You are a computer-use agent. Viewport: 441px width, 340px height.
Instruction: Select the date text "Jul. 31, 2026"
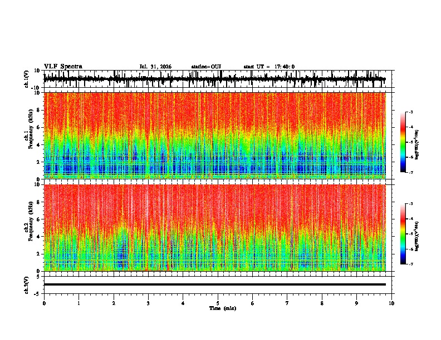[155, 67]
